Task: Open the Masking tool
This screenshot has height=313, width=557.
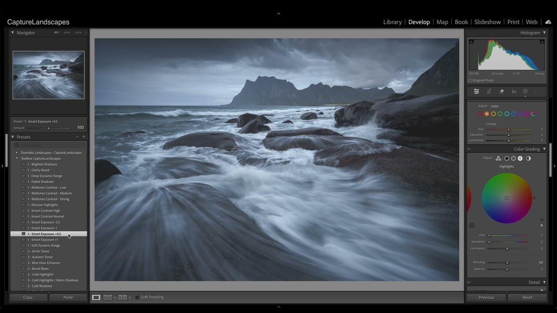Action: point(525,91)
